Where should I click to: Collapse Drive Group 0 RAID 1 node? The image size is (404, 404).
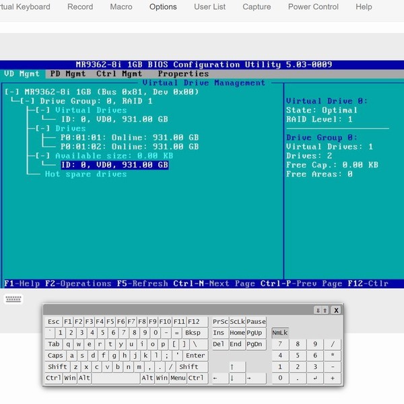pos(28,101)
